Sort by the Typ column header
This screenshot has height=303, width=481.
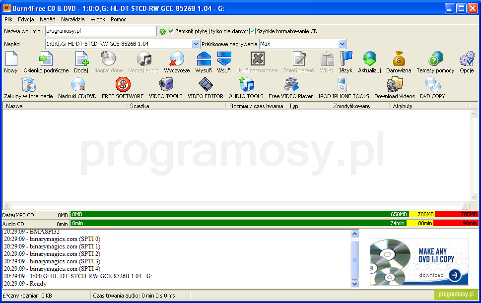click(x=308, y=106)
